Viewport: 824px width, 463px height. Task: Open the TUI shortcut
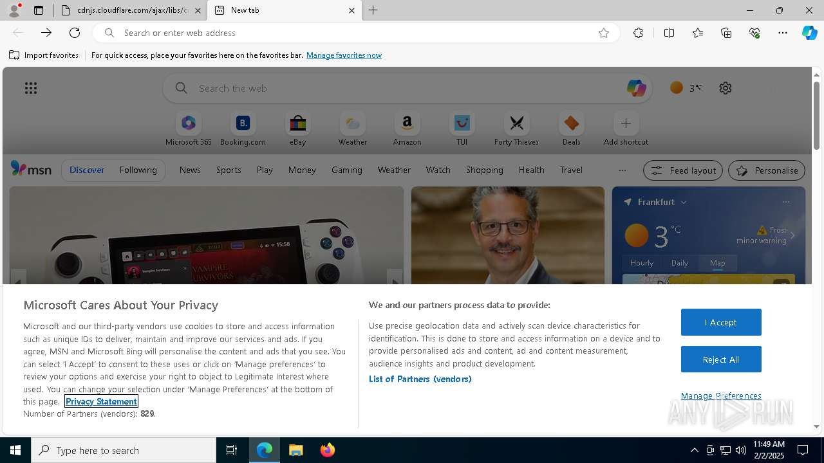pos(462,129)
